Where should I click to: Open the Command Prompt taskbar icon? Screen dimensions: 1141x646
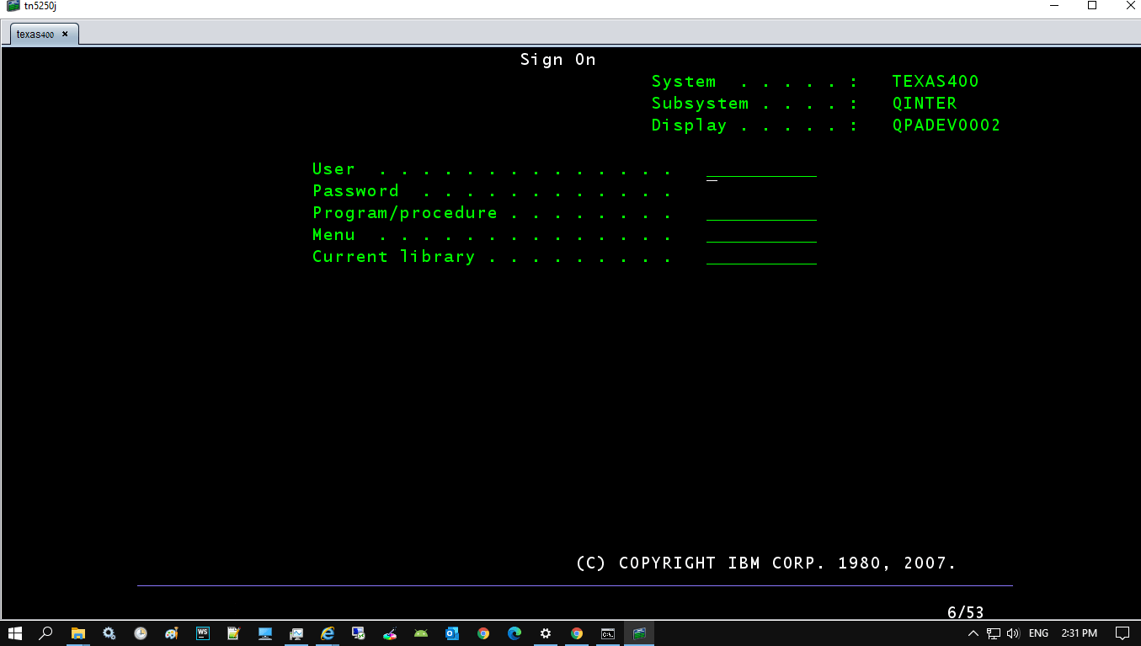point(607,633)
